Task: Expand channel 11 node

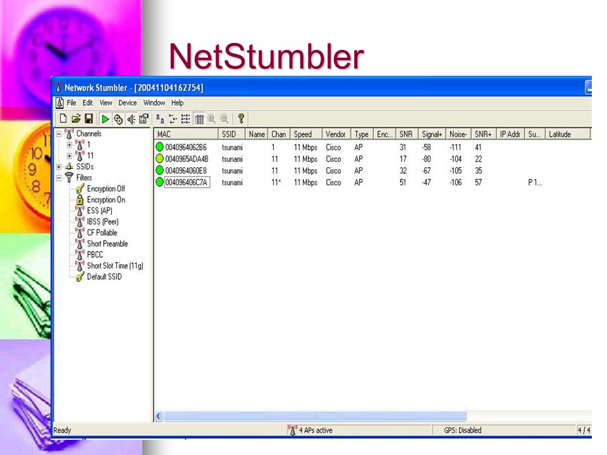Action: pos(70,155)
